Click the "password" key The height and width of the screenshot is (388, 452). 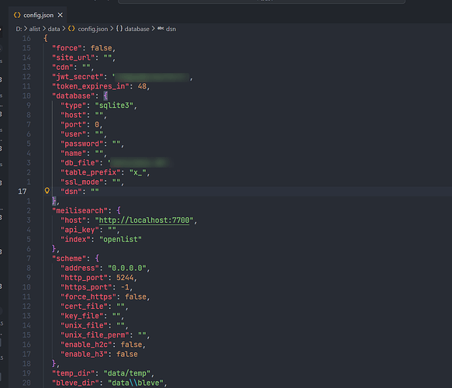coord(82,144)
